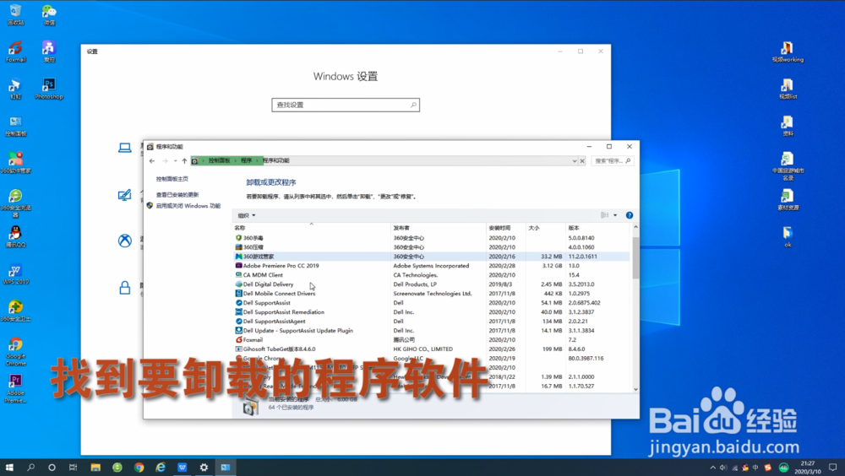Select 360游戏管家 program row
Image resolution: width=845 pixels, height=476 pixels.
click(431, 257)
